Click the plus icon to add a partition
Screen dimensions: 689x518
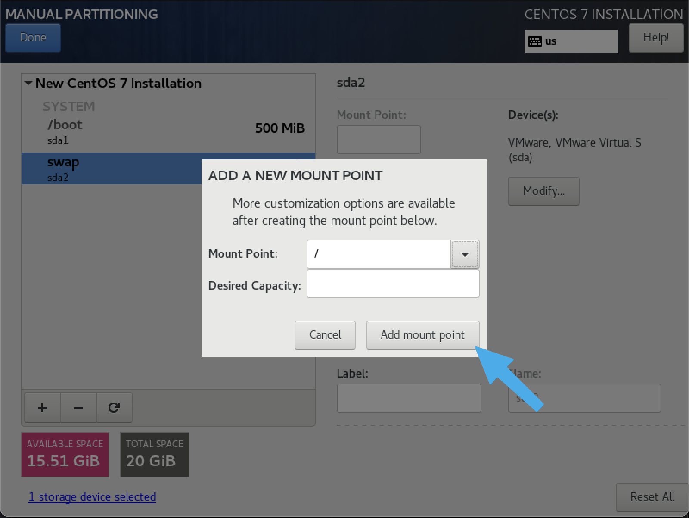[42, 408]
